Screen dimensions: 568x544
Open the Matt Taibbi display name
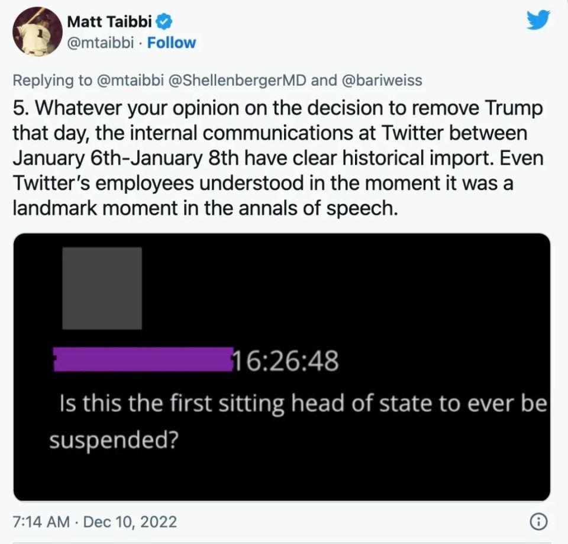[x=110, y=22]
